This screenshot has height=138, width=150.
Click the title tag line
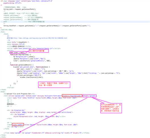coord(19,46)
